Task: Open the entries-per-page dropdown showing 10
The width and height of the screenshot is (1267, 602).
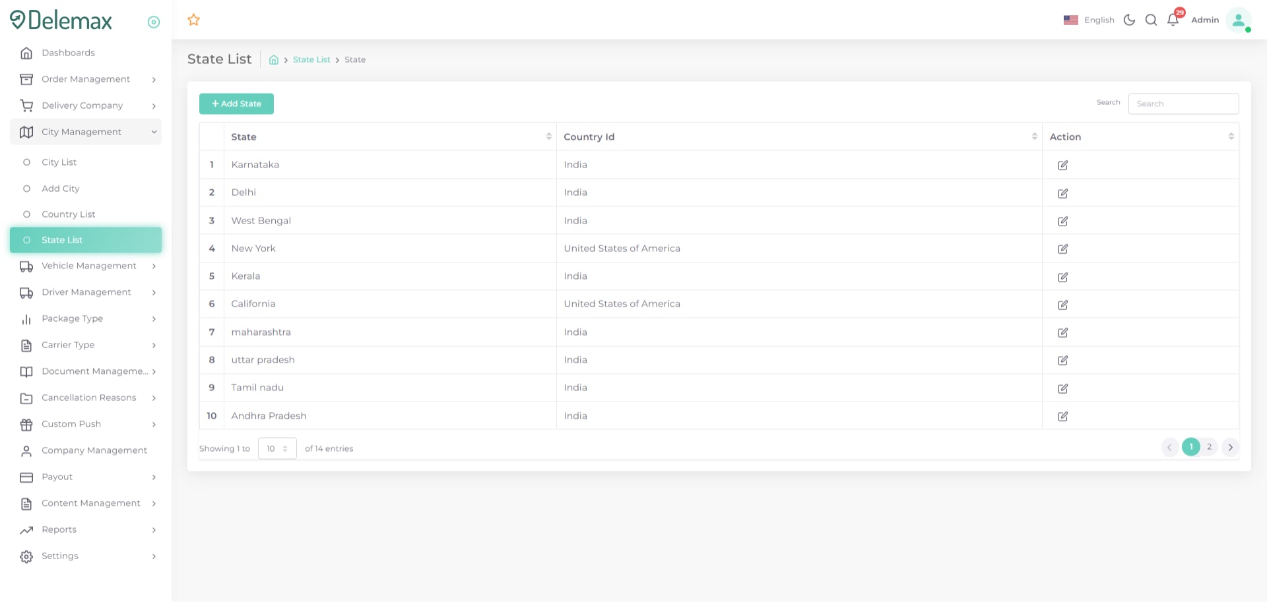Action: [x=277, y=448]
